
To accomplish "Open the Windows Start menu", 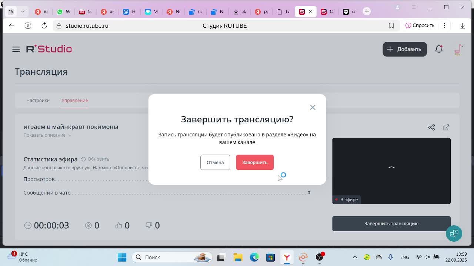I will pyautogui.click(x=122, y=257).
